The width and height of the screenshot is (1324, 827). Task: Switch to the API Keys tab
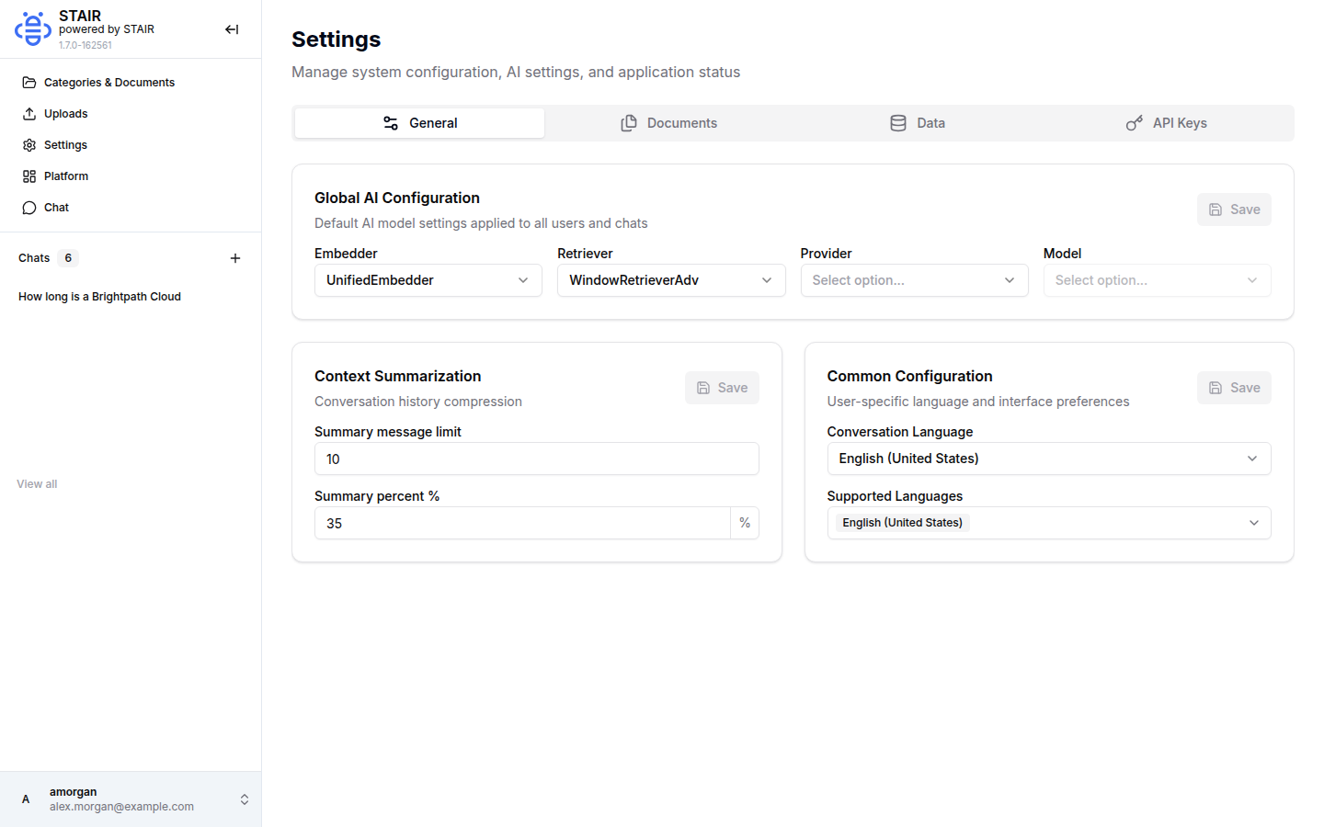click(x=1167, y=123)
